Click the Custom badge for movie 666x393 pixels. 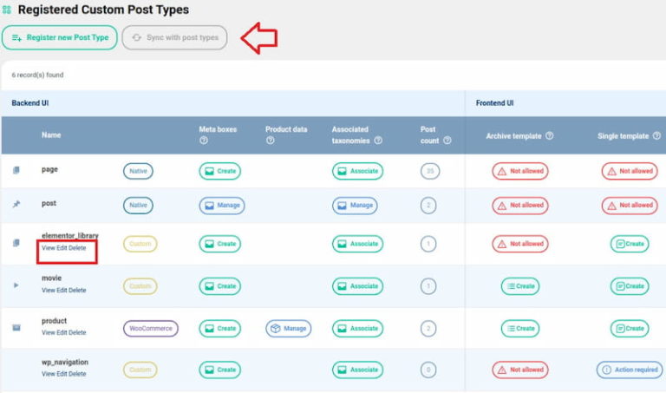click(140, 286)
